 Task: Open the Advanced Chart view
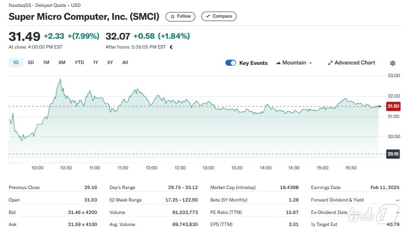[x=351, y=63]
